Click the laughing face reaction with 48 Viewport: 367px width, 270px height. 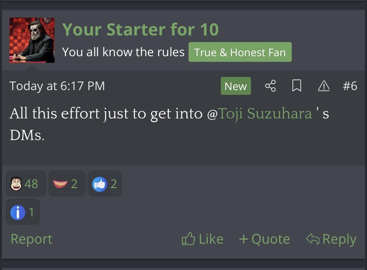pyautogui.click(x=26, y=184)
